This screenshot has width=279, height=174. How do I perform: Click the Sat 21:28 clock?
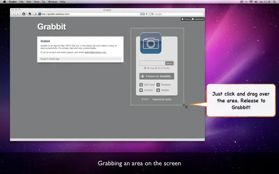point(265,2)
